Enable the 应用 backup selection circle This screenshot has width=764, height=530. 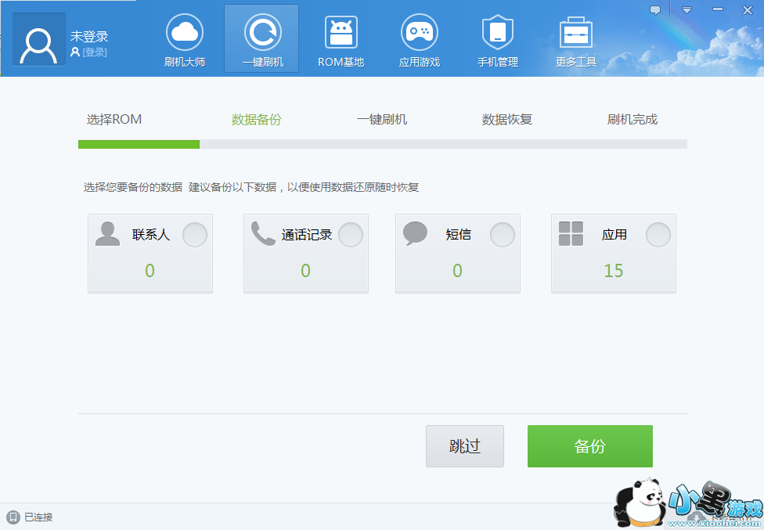coord(658,235)
